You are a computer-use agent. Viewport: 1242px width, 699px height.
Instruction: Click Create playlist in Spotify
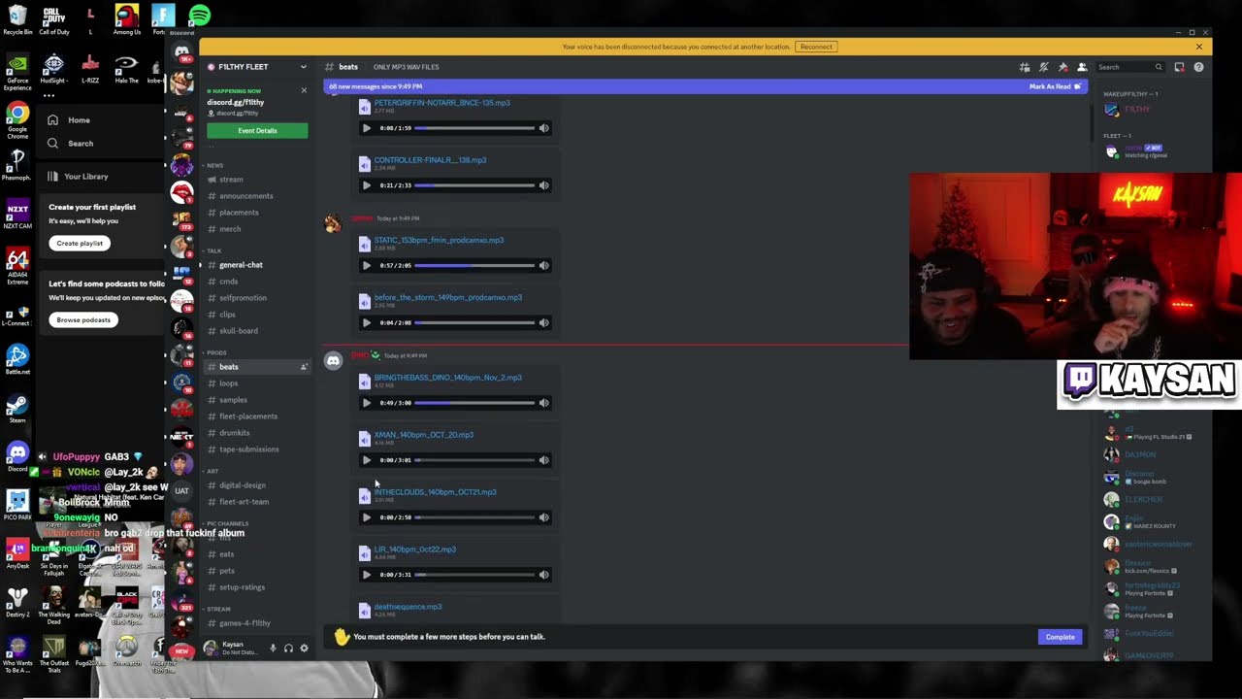(x=80, y=243)
